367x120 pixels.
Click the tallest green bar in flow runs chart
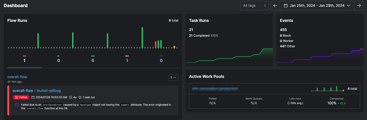tap(143, 38)
